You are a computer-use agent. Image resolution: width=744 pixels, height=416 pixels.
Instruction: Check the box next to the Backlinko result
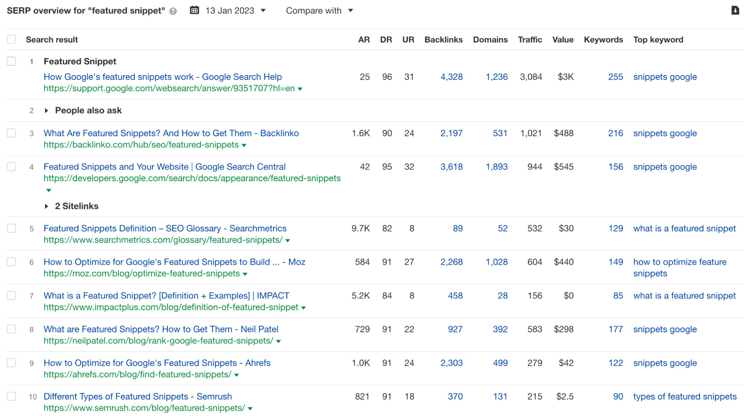click(x=12, y=133)
